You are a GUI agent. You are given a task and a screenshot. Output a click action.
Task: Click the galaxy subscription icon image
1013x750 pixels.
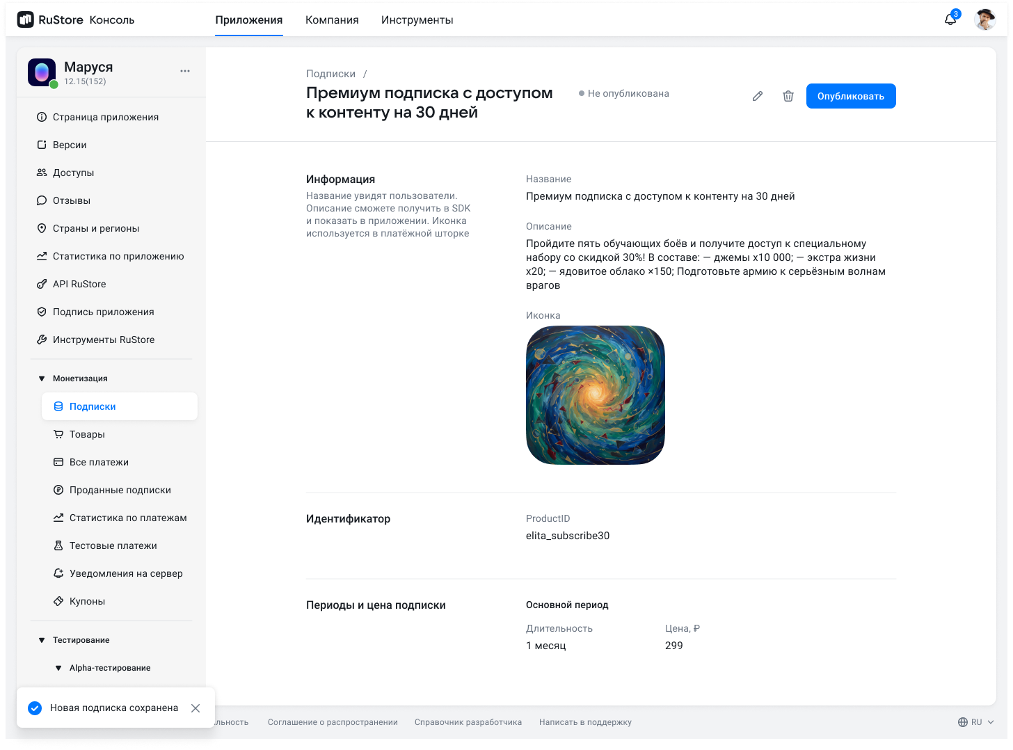(596, 395)
